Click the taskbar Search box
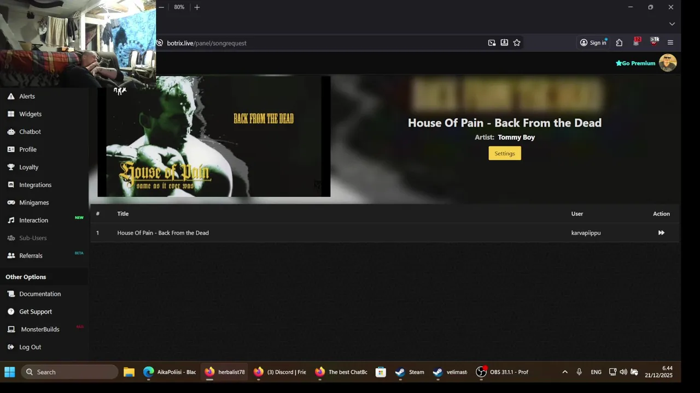This screenshot has height=393, width=700. (x=69, y=372)
